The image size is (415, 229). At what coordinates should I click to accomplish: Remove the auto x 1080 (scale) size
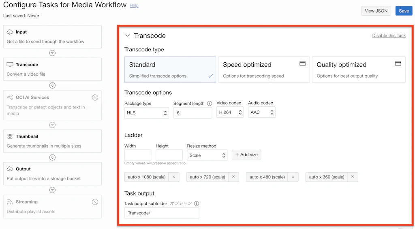point(174,177)
